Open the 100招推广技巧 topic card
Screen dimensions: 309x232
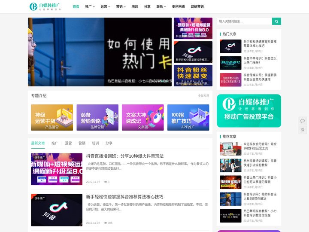point(188,117)
